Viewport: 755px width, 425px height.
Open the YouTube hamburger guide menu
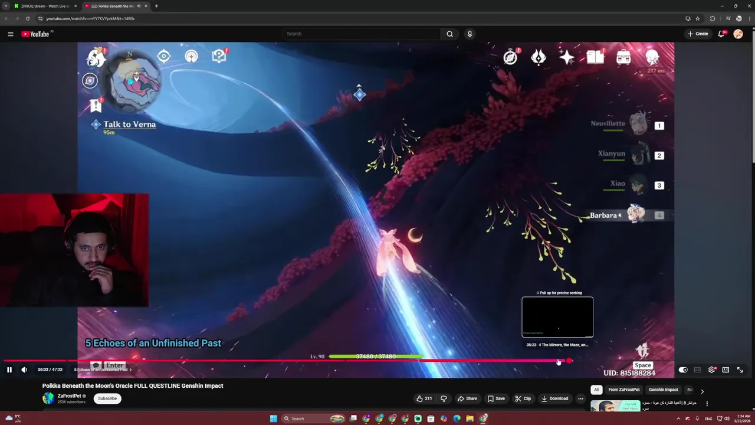pyautogui.click(x=10, y=34)
